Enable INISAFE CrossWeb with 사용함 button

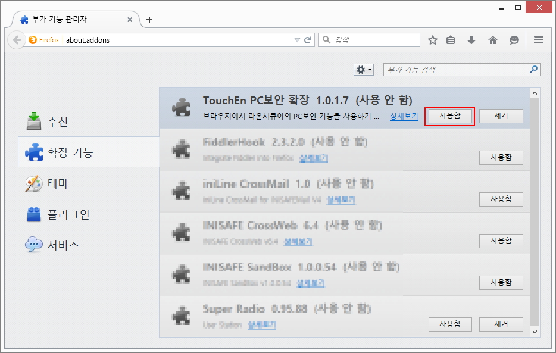501,241
